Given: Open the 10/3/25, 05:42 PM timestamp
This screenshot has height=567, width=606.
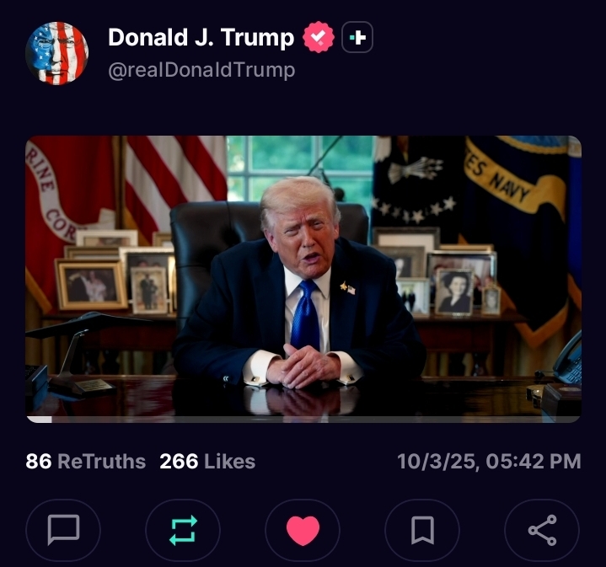Looking at the screenshot, I should coord(489,461).
